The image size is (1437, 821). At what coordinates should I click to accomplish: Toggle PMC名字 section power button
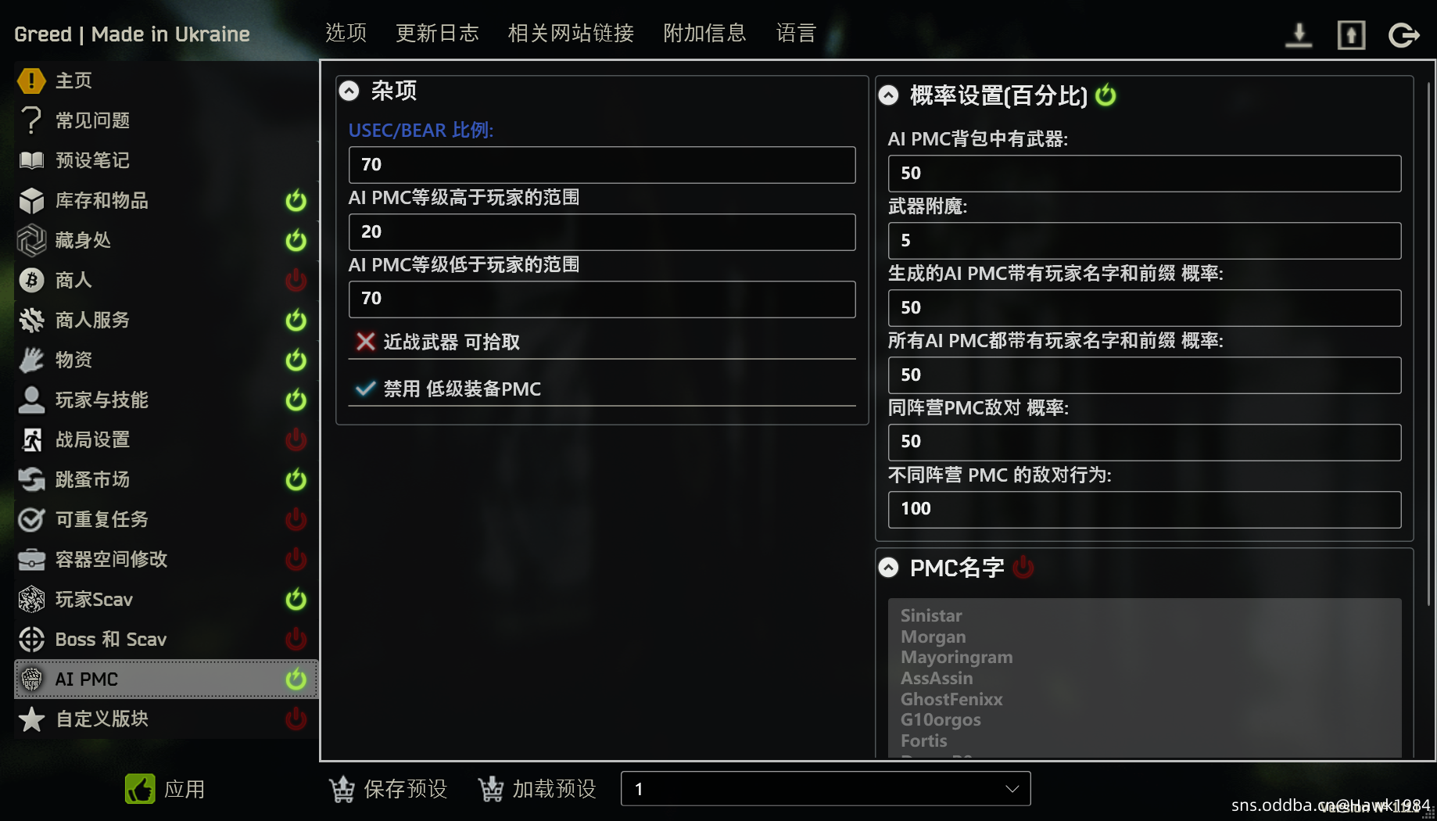(x=1023, y=567)
